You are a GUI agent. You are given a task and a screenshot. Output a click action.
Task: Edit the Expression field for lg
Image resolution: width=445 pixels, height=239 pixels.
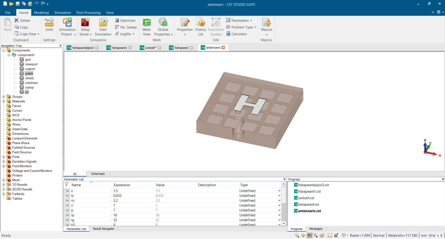(132, 220)
